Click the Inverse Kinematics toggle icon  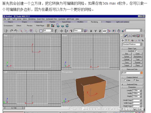coord(109,31)
